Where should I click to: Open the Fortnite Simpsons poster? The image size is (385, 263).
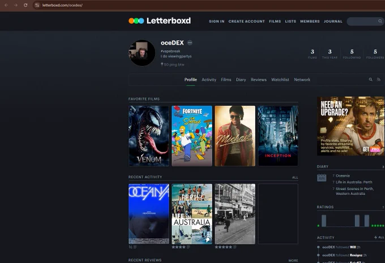coord(192,136)
